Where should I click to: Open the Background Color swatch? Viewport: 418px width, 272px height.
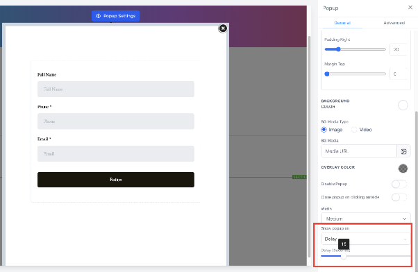[x=403, y=105]
